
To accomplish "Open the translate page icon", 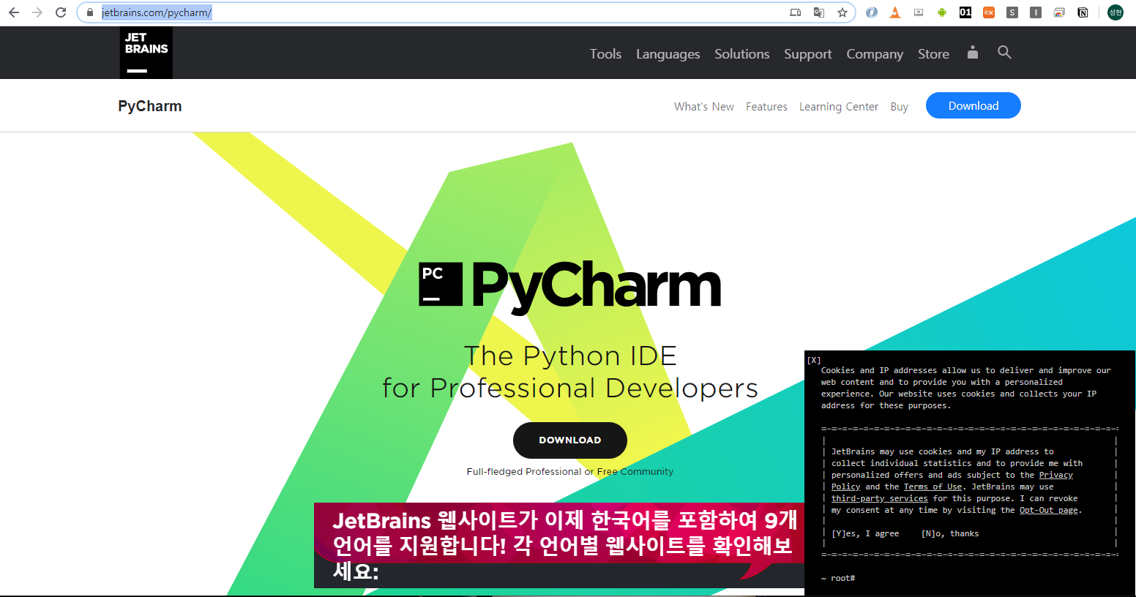I will point(819,12).
